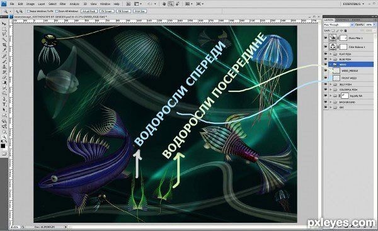Screen dimensions: 378x231
Task: Choose Rotate View tool in application bar
Action: pyautogui.click(x=177, y=4)
